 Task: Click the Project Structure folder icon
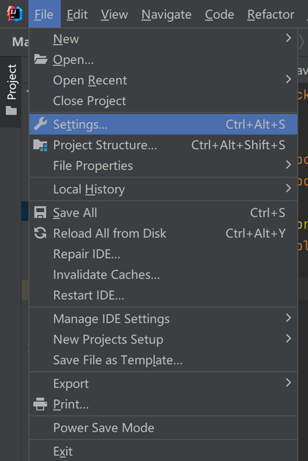tap(41, 145)
